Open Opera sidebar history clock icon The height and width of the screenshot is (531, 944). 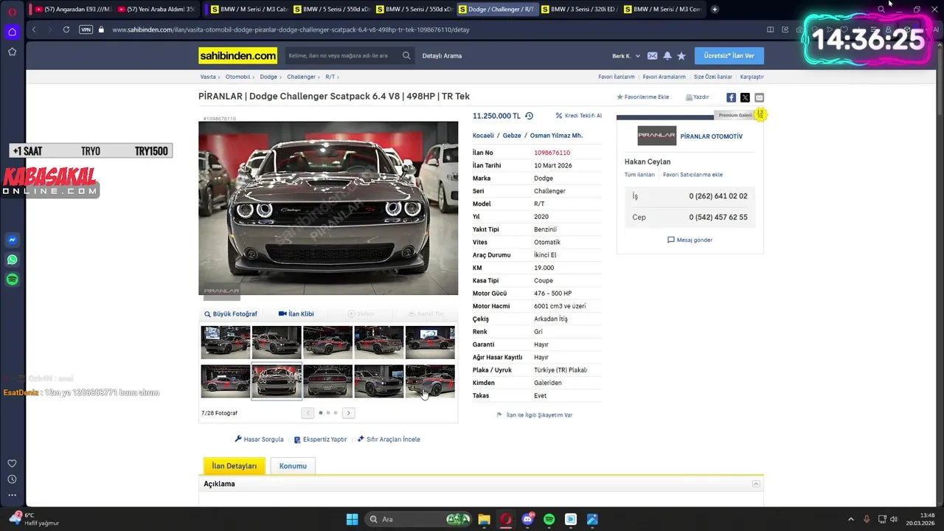click(x=12, y=479)
